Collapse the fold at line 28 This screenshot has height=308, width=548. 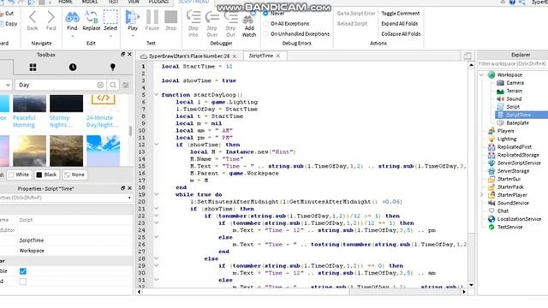pos(156,258)
